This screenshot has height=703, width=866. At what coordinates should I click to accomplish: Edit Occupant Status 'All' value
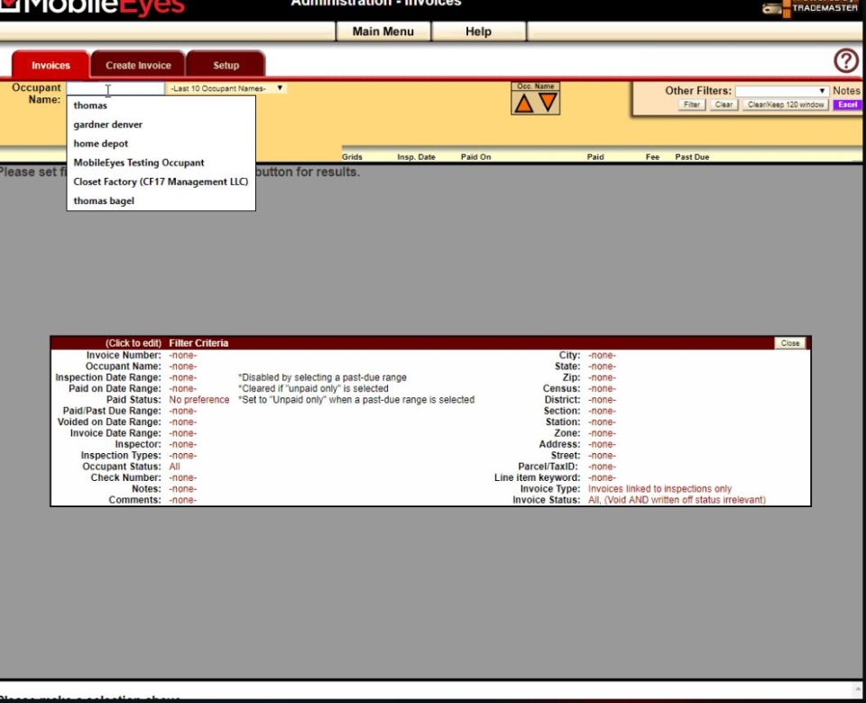click(174, 467)
